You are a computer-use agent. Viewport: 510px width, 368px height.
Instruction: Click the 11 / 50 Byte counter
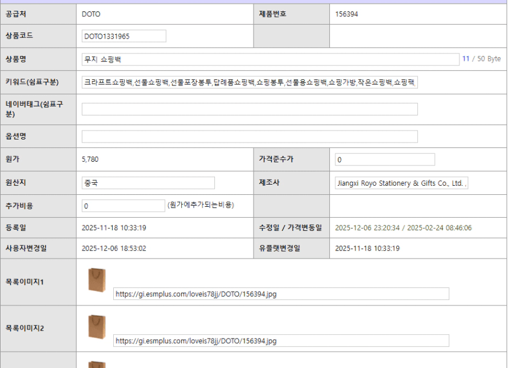(x=481, y=59)
